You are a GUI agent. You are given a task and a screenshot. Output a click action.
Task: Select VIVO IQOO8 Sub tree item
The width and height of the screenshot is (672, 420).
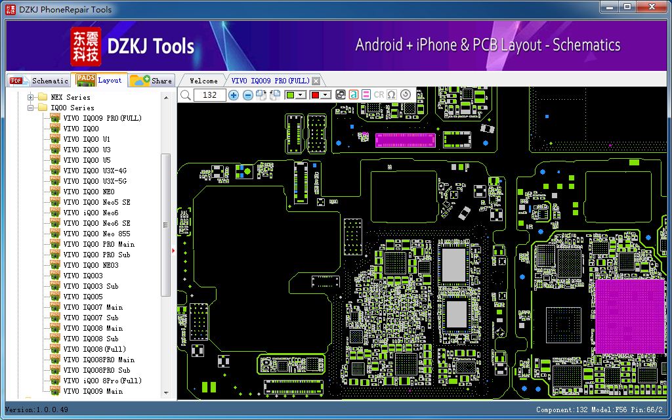click(x=91, y=339)
